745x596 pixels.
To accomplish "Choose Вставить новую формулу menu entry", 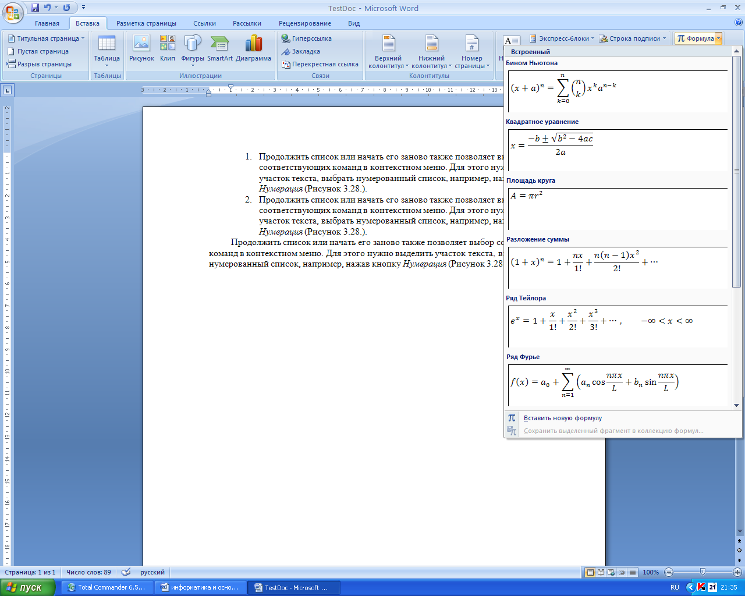I will [x=623, y=418].
